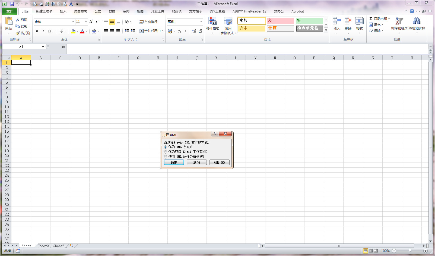The width and height of the screenshot is (435, 256).
Task: Expand the 填充 fill dropdown
Action: pyautogui.click(x=382, y=25)
